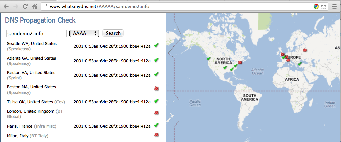Click the 'Seattle WA, United States' location text
Viewport: 341px width, 142px height.
pos(32,43)
